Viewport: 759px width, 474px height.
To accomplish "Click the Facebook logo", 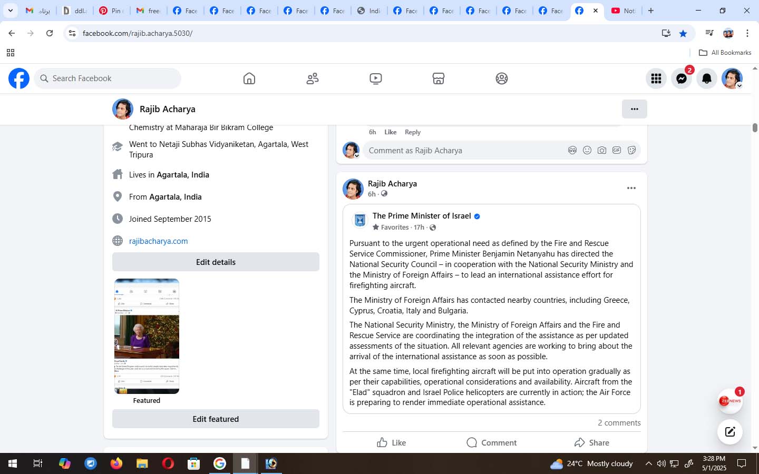I will point(19,78).
